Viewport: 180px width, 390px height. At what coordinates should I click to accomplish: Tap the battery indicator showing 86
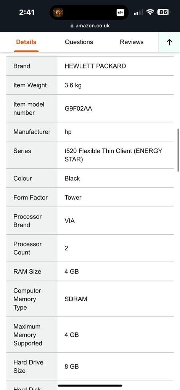pyautogui.click(x=164, y=12)
